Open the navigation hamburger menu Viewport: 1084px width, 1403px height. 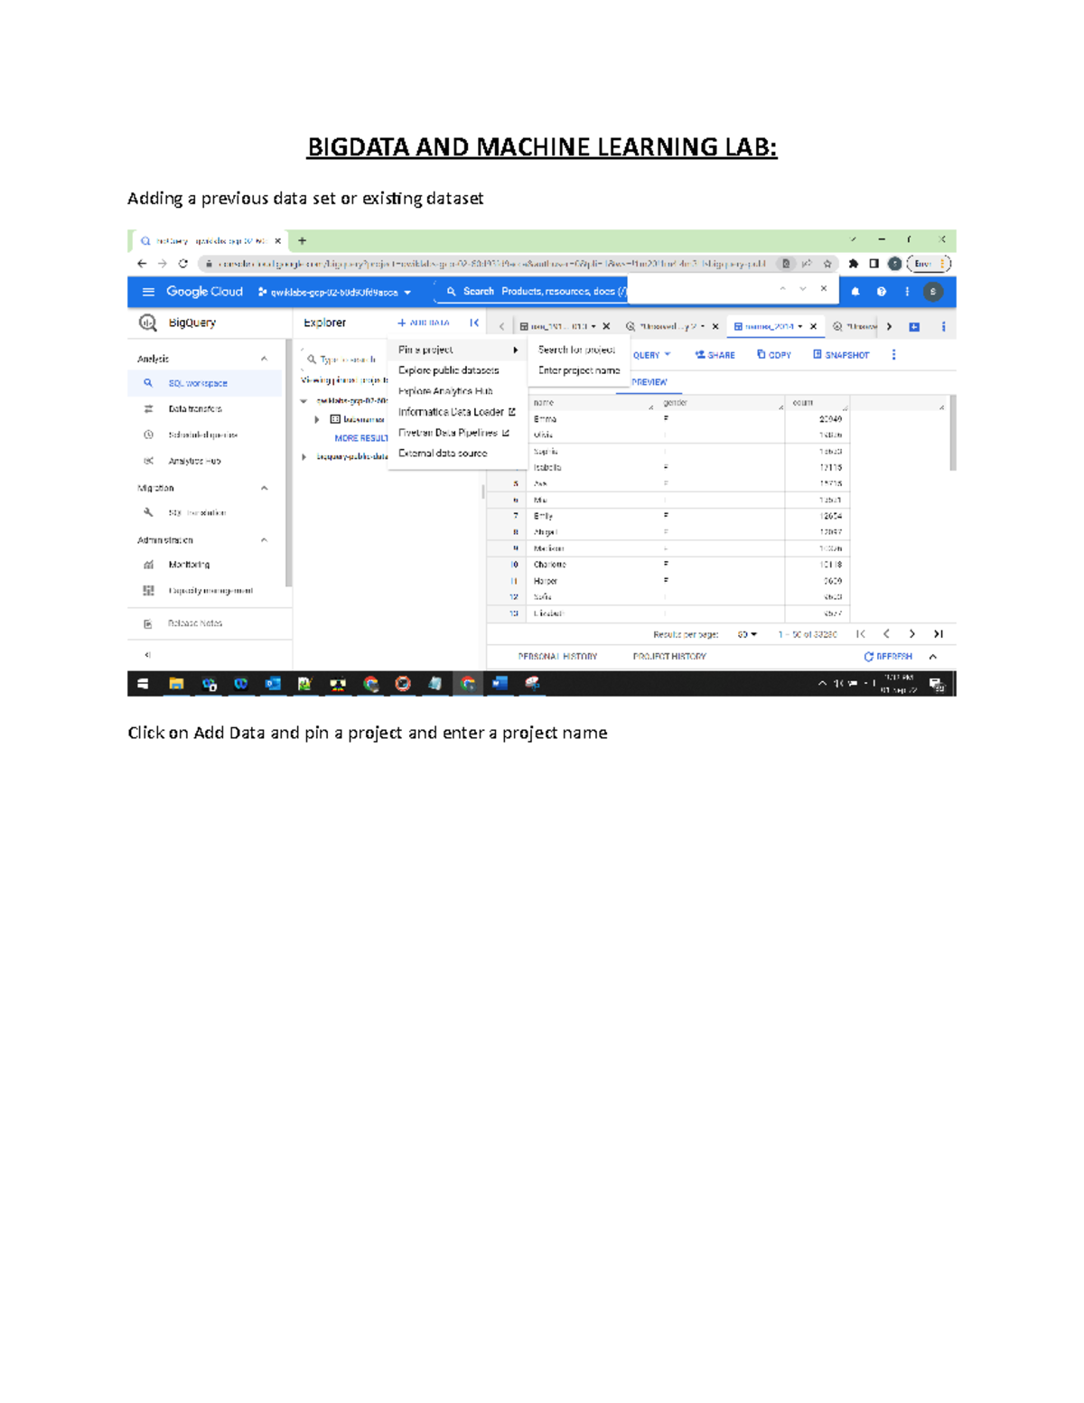(x=147, y=291)
